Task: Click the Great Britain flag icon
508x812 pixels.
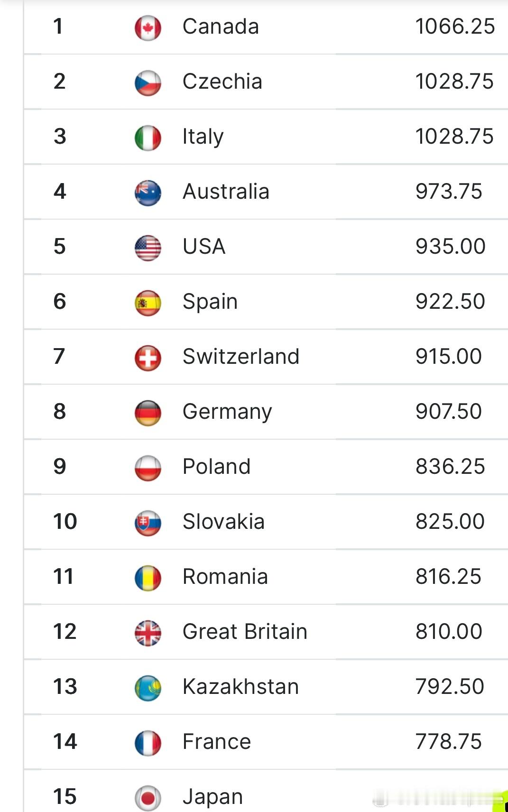Action: pos(148,633)
